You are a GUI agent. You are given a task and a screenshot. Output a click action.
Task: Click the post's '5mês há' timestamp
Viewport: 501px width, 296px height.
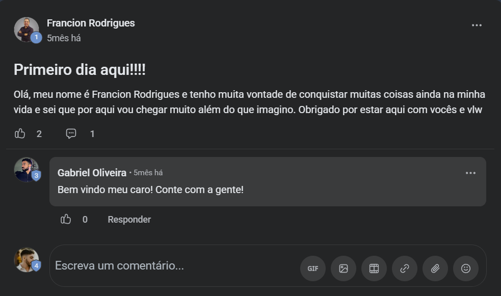point(64,38)
